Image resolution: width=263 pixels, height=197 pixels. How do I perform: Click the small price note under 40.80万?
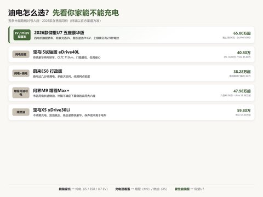tap(237, 57)
